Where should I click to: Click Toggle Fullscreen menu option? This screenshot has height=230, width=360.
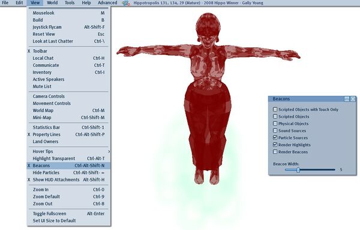click(68, 213)
